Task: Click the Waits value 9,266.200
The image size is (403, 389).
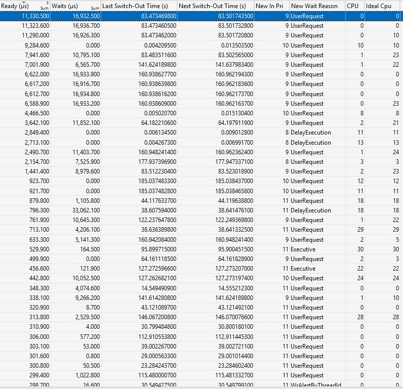Action: tap(88, 298)
